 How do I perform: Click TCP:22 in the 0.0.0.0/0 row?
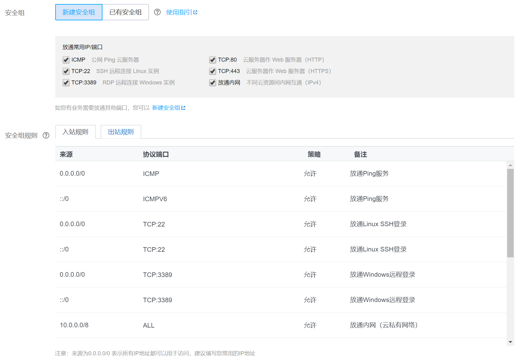154,224
